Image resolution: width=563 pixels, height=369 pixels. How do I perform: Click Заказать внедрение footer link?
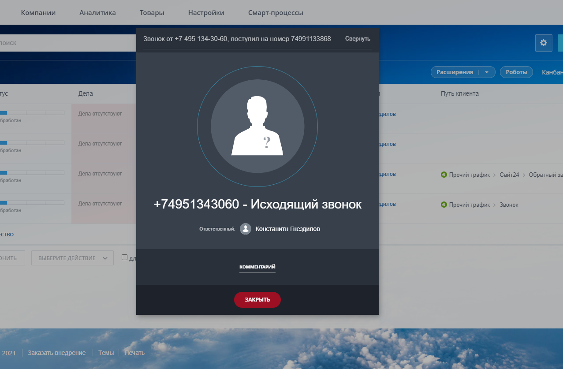pyautogui.click(x=56, y=353)
